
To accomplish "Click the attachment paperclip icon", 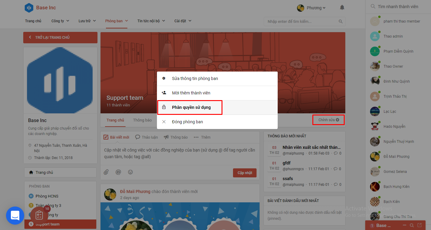I will point(106,172).
